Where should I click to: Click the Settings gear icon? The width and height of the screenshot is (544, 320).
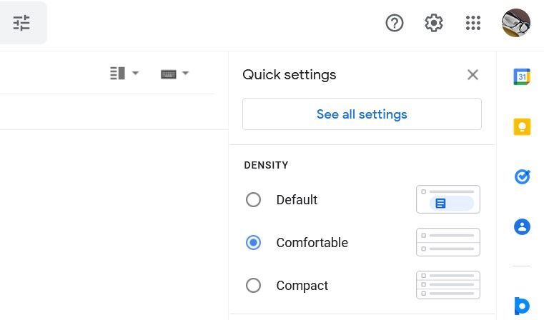pyautogui.click(x=434, y=23)
